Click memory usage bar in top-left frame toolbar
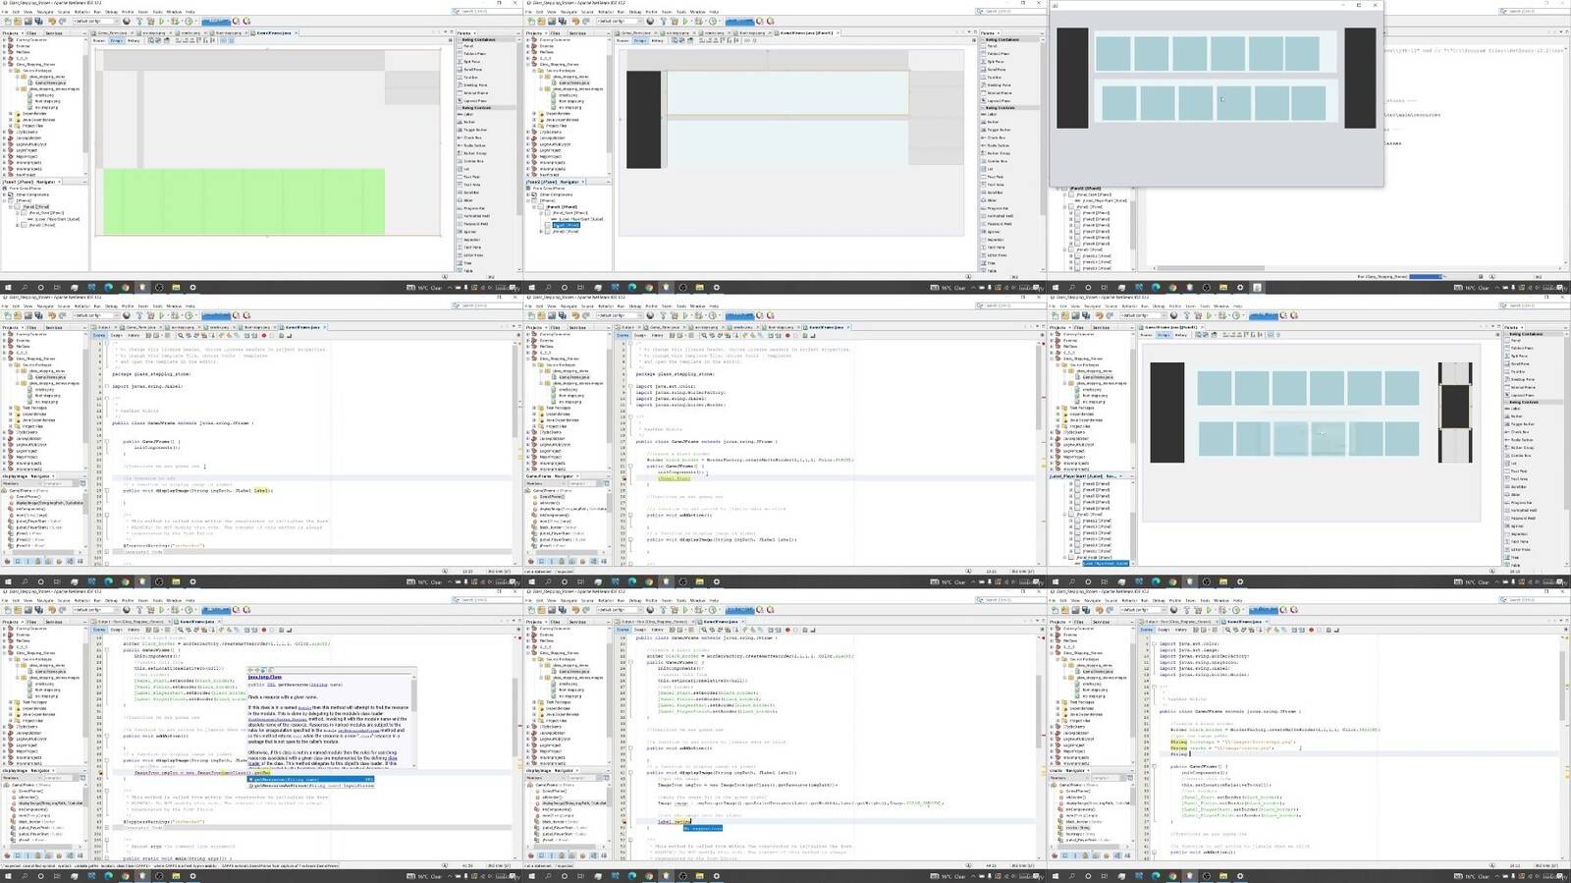The height and width of the screenshot is (883, 1571). 216,21
